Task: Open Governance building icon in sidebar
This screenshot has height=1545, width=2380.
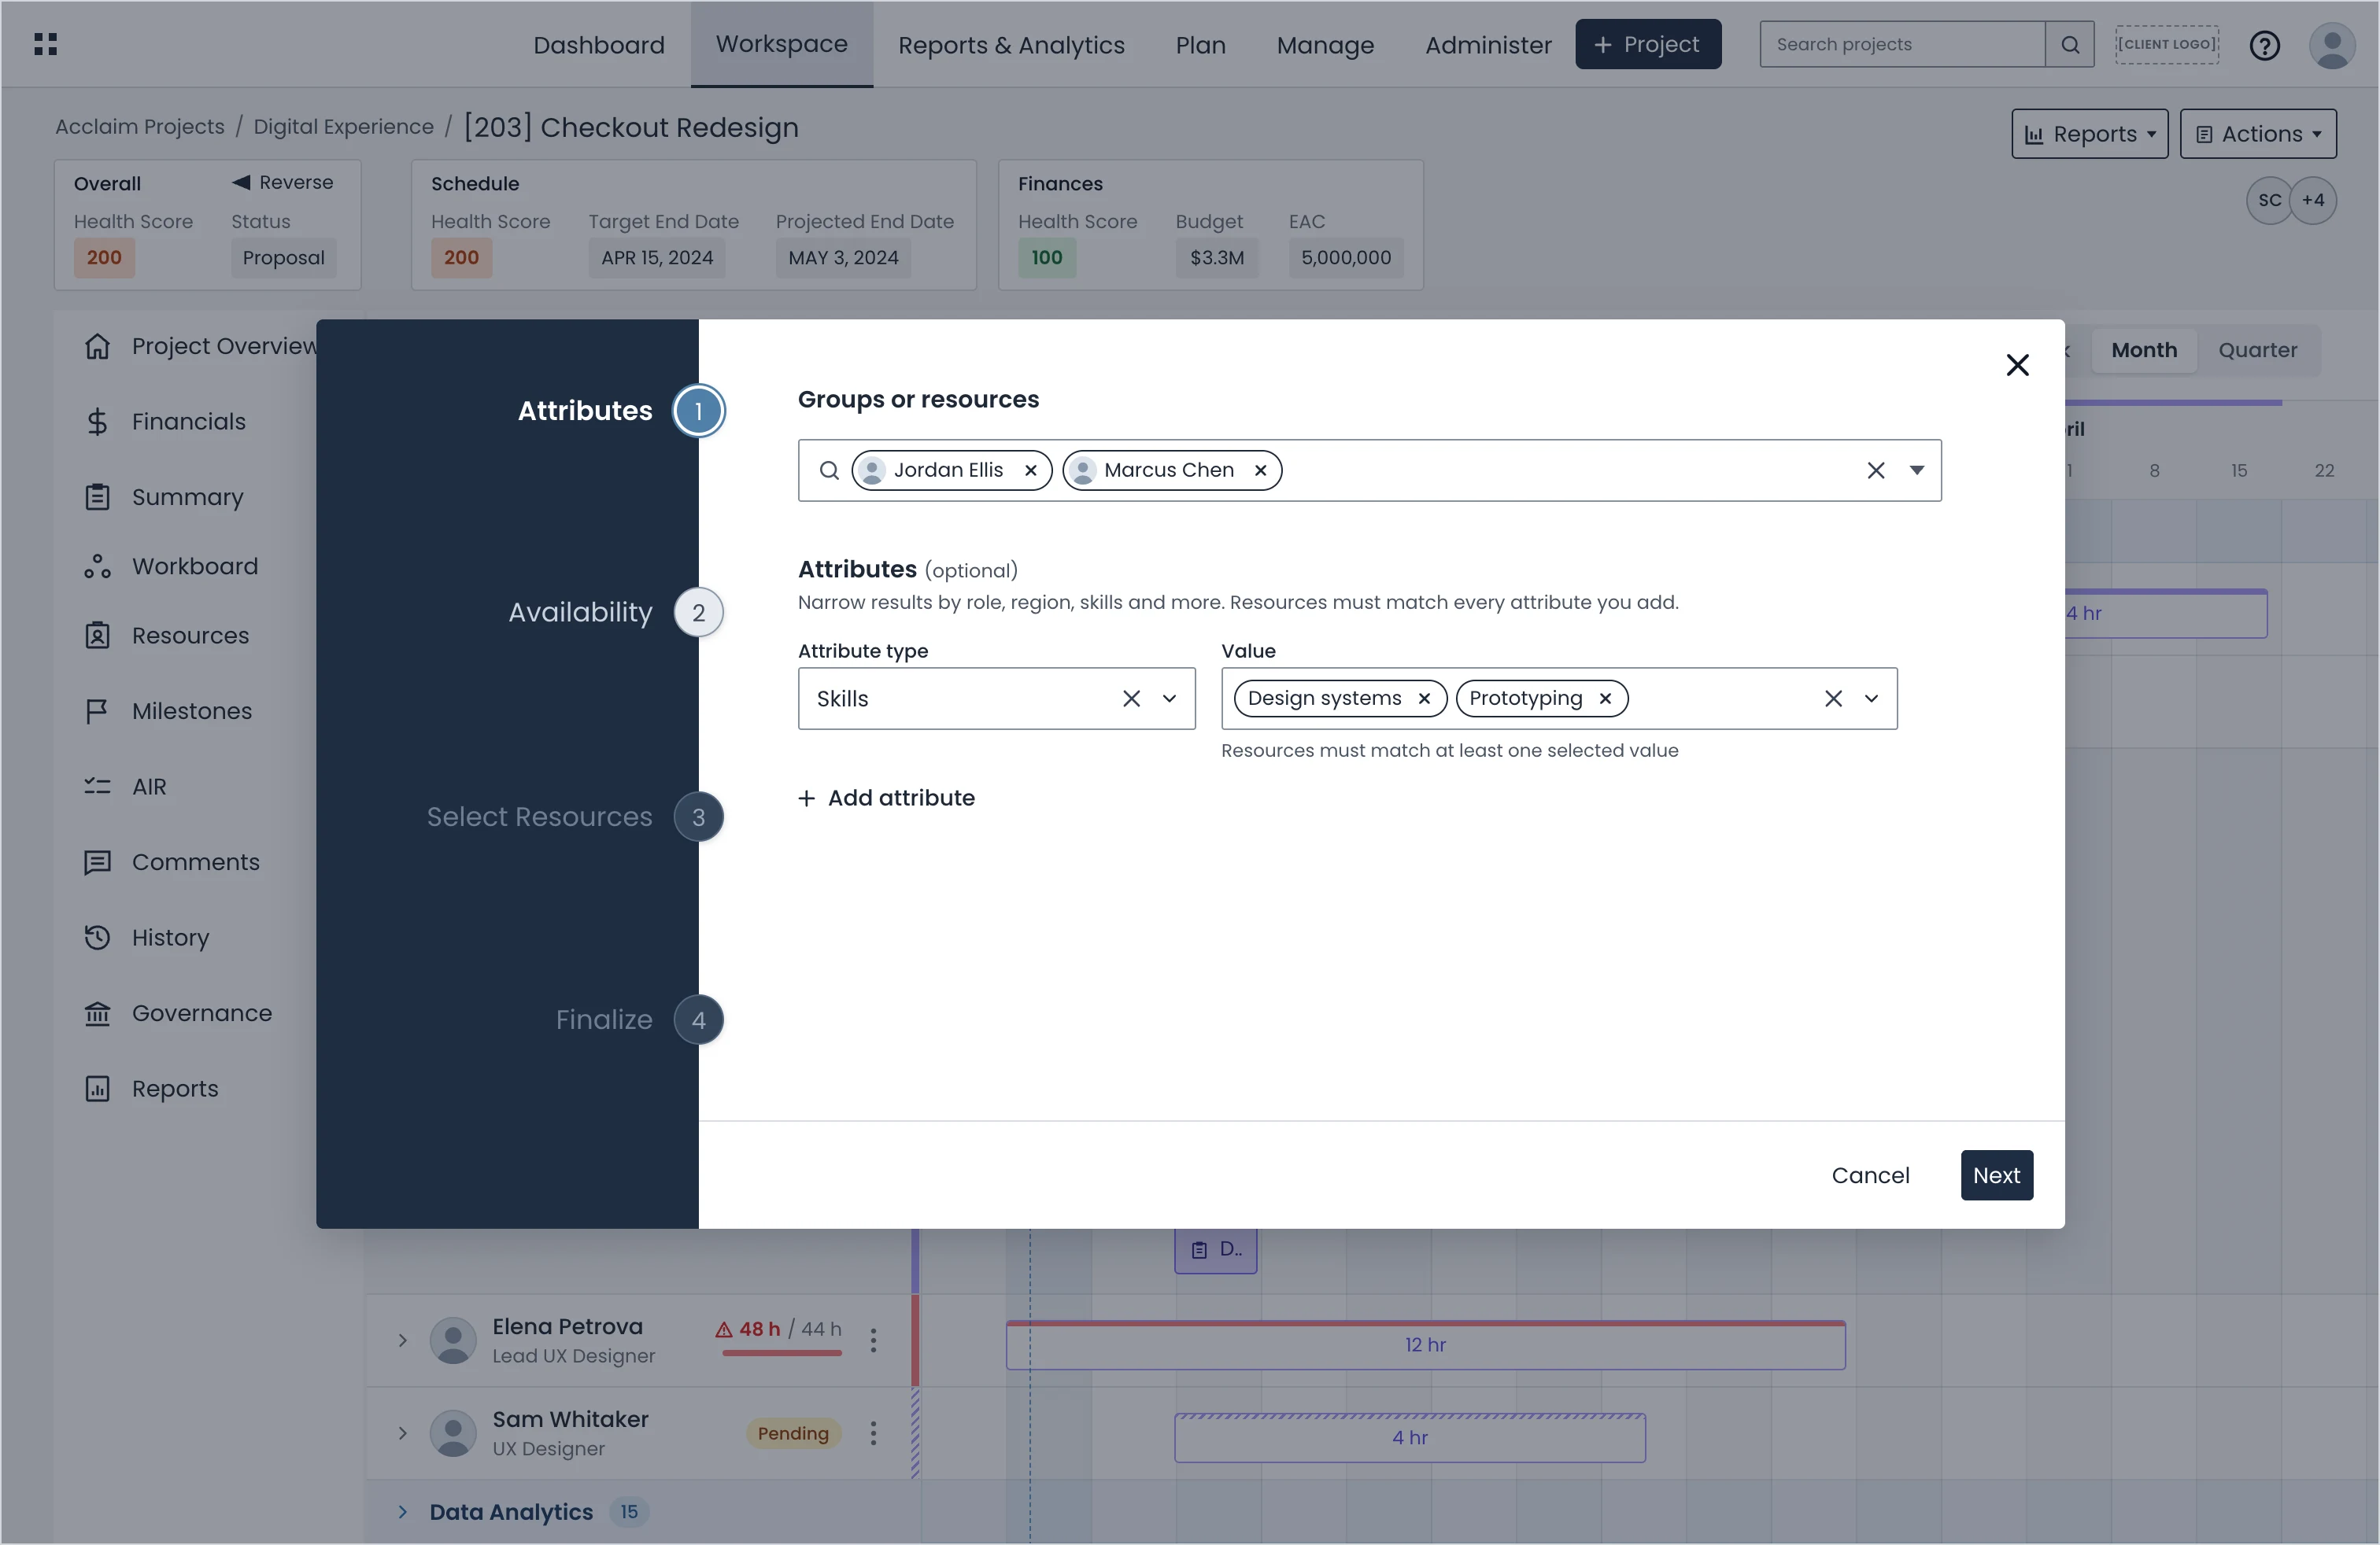Action: click(97, 1013)
